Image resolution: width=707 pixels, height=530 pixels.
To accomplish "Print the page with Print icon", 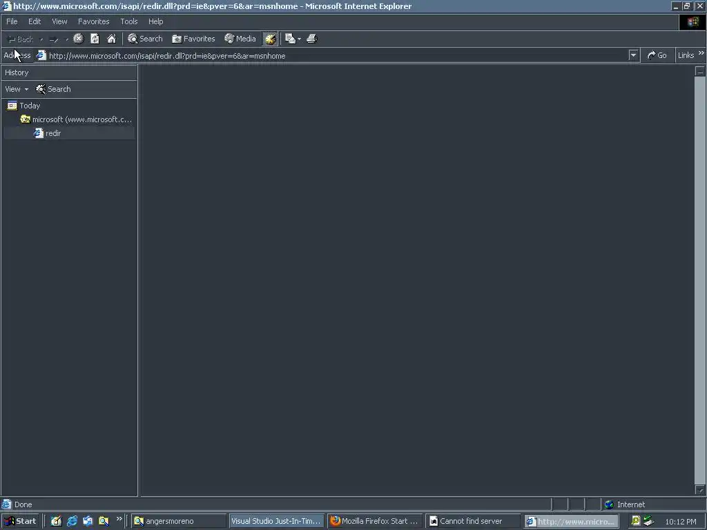I will coord(312,39).
